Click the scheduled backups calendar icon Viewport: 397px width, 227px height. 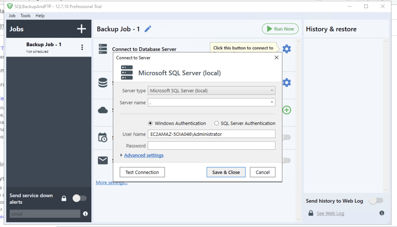click(x=103, y=137)
